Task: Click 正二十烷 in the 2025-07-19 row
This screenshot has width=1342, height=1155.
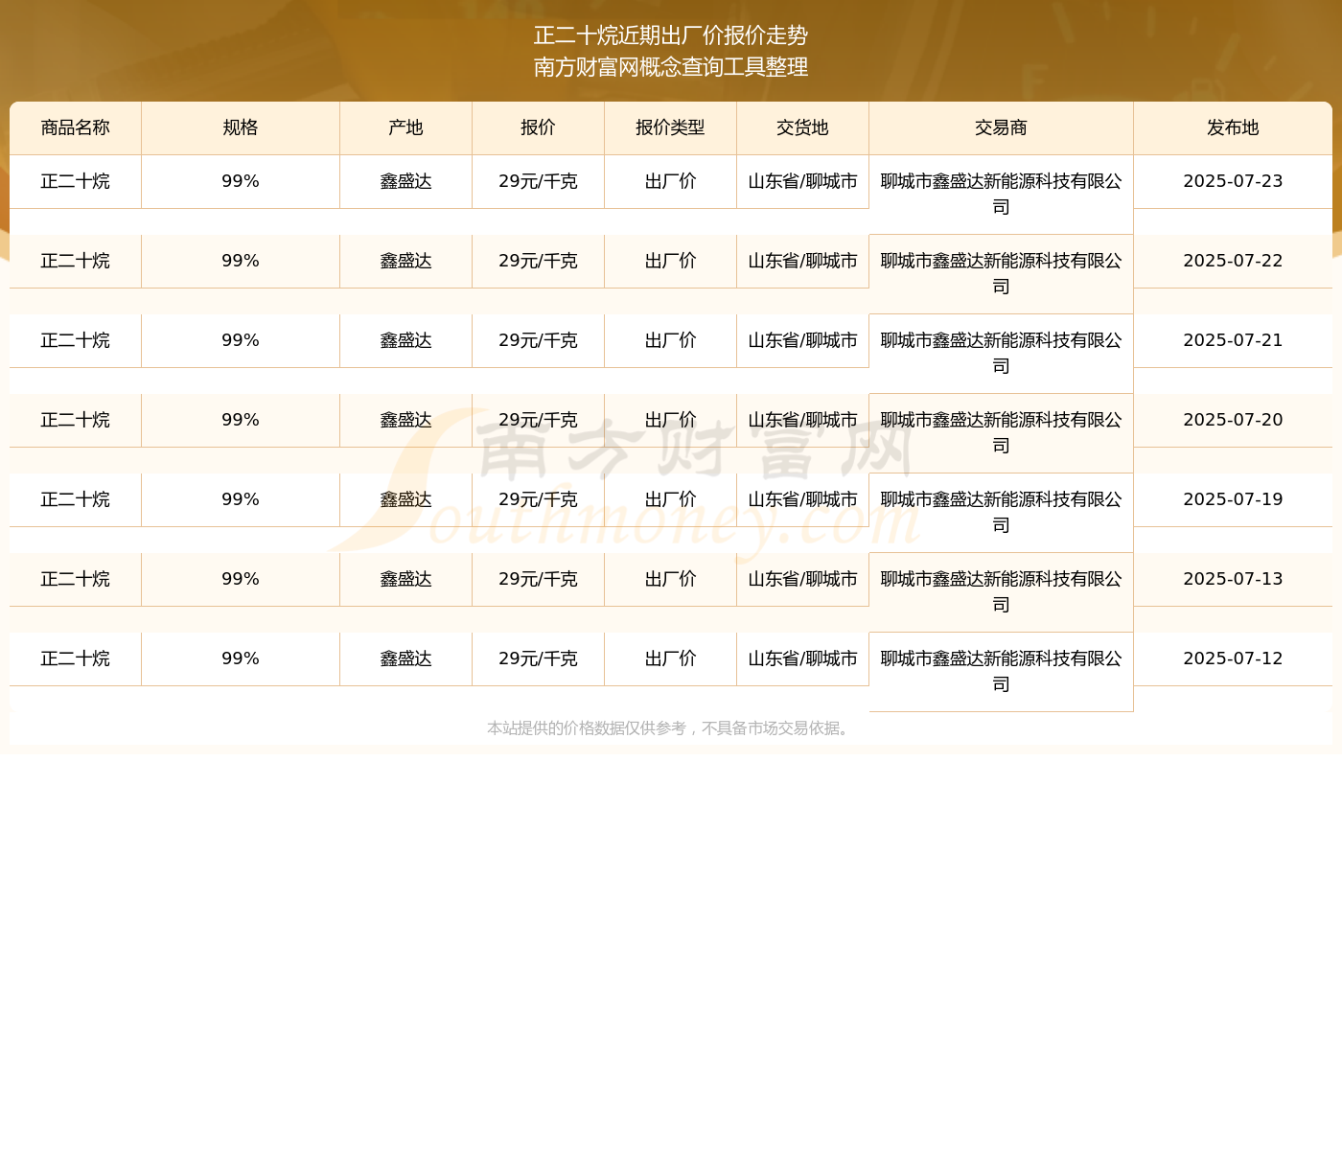Action: coord(76,499)
